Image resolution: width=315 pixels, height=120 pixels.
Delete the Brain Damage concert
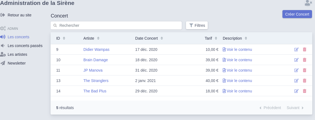pos(305,60)
